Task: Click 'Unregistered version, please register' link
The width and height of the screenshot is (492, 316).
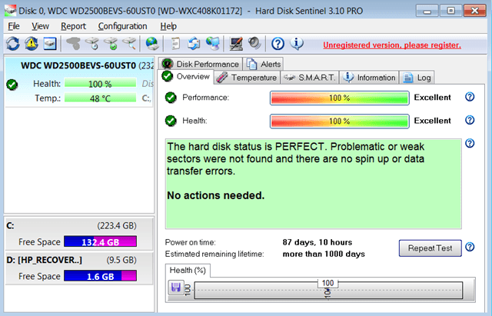Action: coord(392,45)
